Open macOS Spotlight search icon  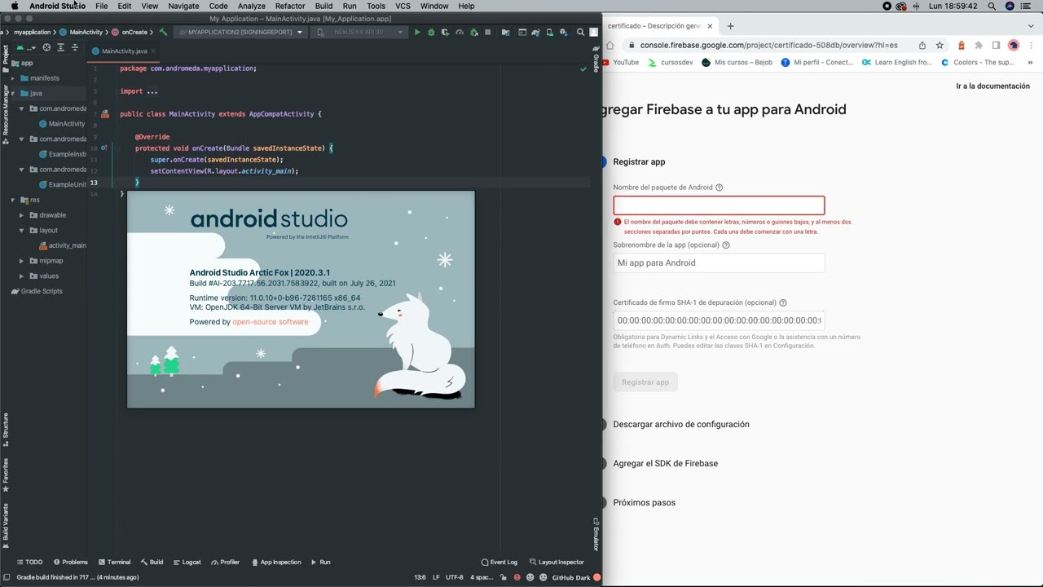(x=992, y=6)
